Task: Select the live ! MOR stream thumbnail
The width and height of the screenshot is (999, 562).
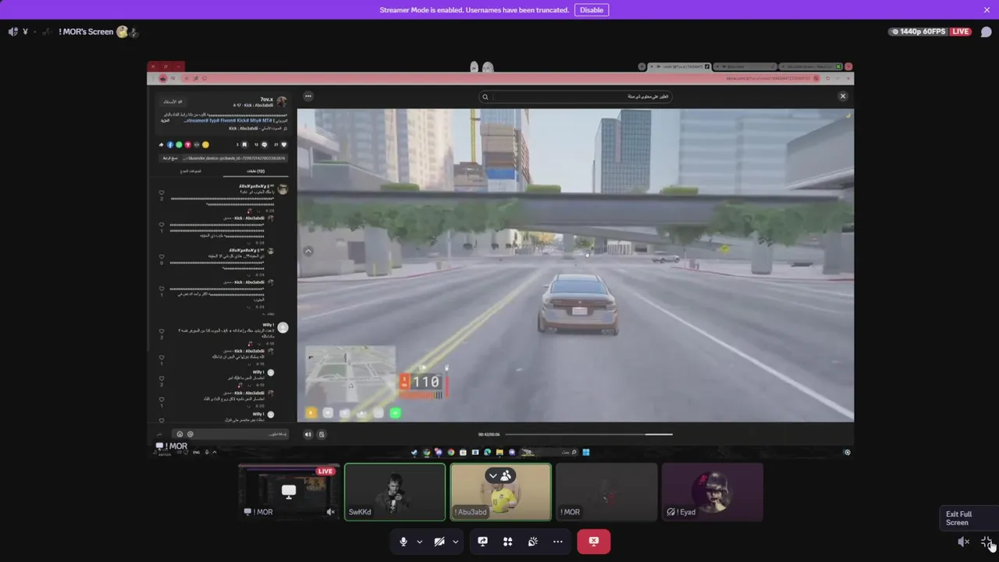Action: coord(288,492)
